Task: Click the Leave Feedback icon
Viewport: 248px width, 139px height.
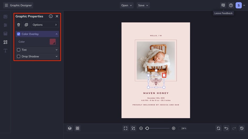Action: (223, 5)
